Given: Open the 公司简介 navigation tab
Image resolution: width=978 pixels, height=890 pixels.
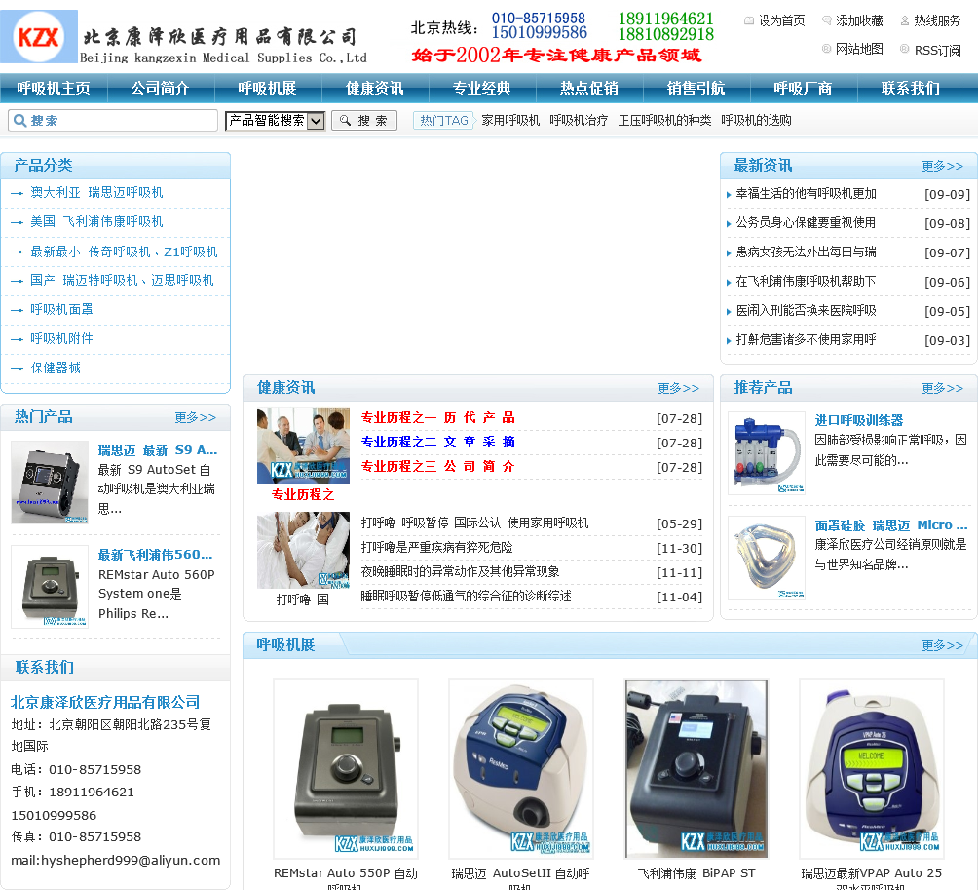Looking at the screenshot, I should (x=161, y=88).
